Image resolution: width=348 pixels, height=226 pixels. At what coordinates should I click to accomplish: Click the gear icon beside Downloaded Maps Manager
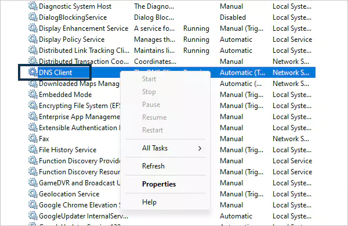tap(33, 83)
